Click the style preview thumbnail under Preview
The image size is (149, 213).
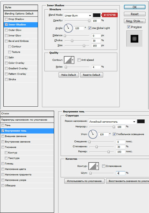[x=134, y=39]
